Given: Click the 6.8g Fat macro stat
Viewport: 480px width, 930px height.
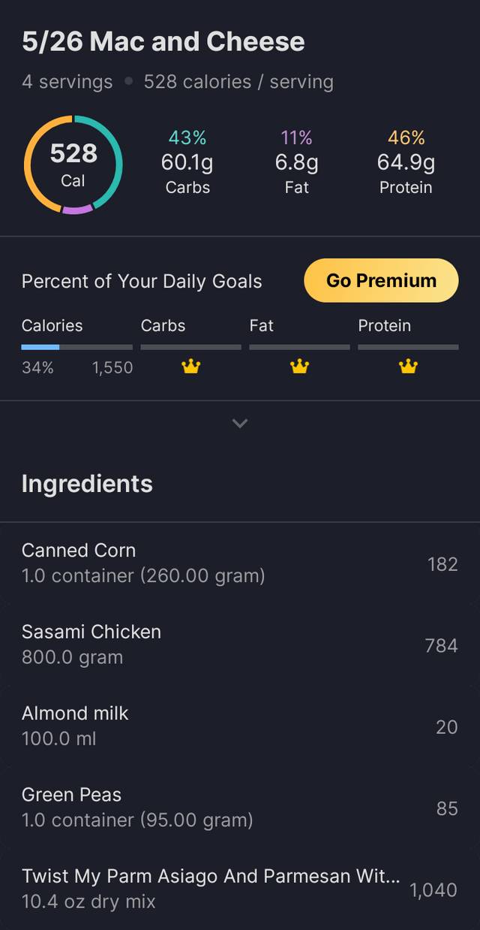Looking at the screenshot, I should 296,162.
